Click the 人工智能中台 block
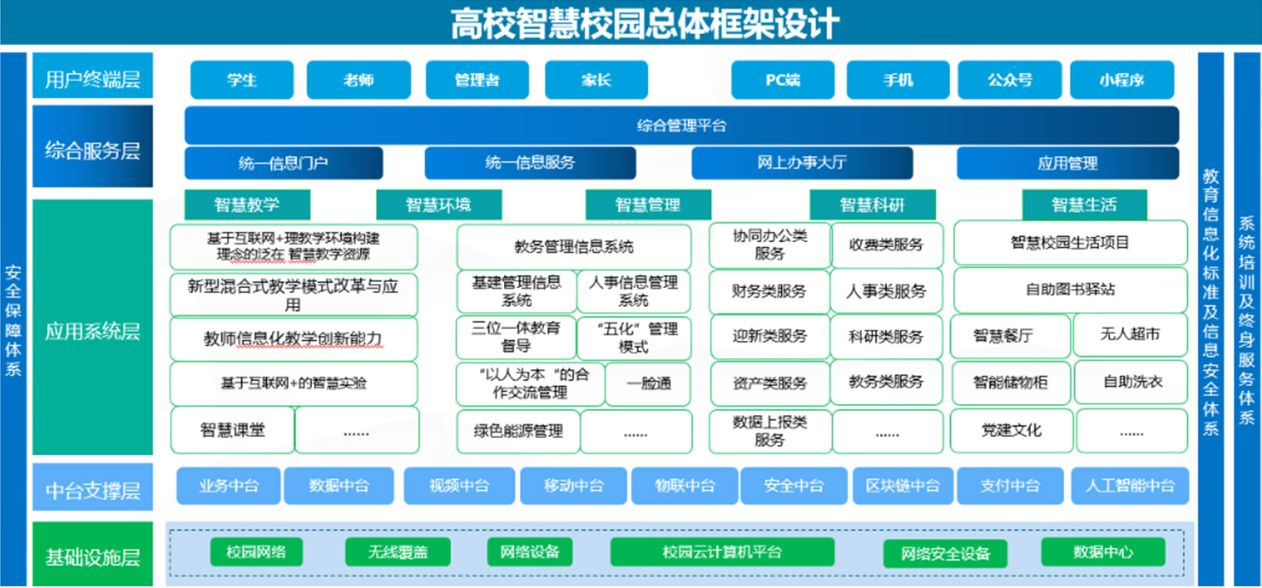The width and height of the screenshot is (1262, 588). pos(1130,486)
